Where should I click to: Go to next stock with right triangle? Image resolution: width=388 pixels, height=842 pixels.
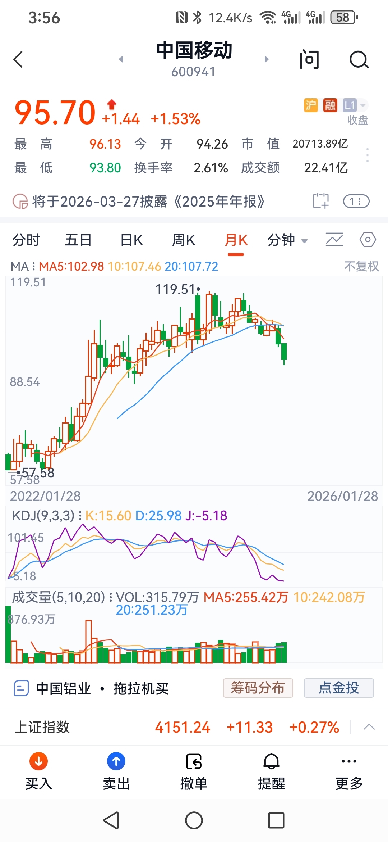[266, 59]
